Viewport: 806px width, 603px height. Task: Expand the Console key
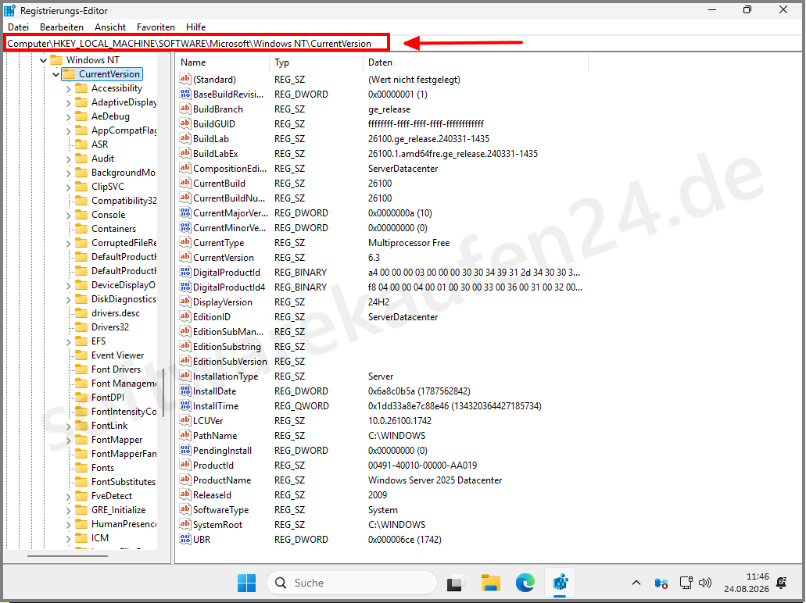(x=68, y=216)
